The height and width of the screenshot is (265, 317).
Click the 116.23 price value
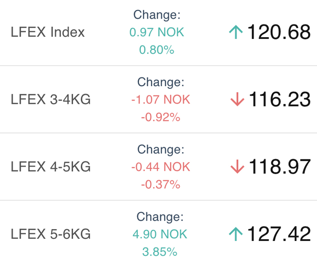tap(280, 99)
